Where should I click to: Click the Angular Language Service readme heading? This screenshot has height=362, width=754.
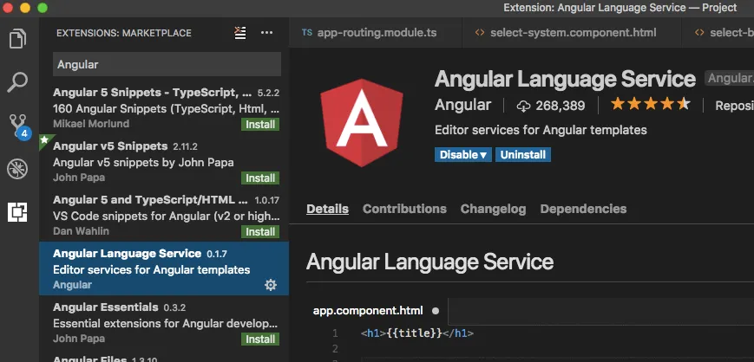429,262
